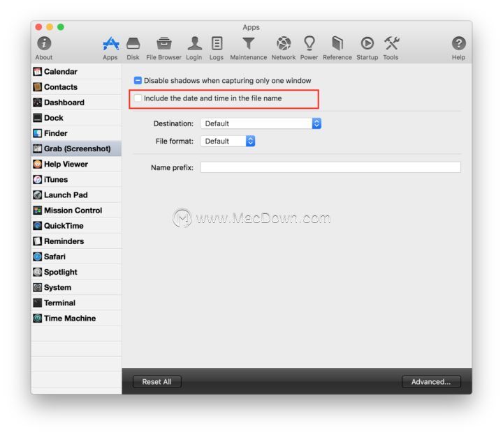Select System in the sidebar list
Screen dimensions: 503x435
point(76,287)
